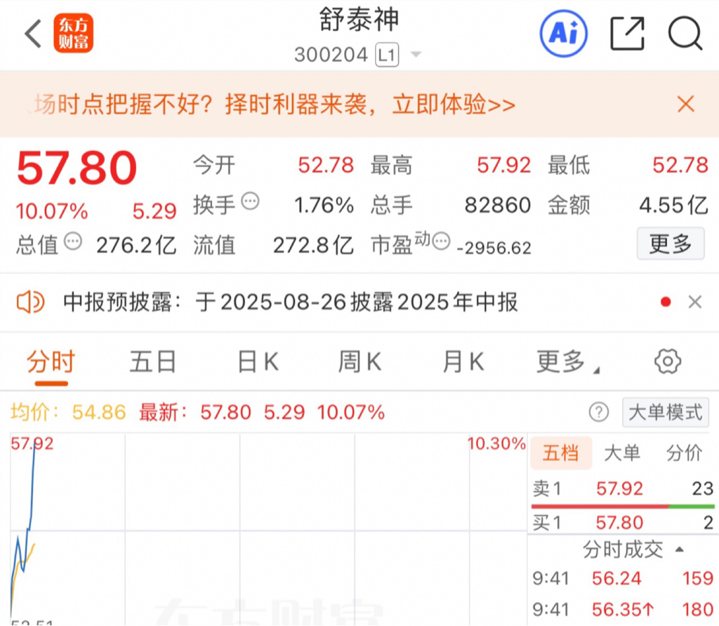Screen dimensions: 719x626
Task: Go back with the left arrow
Action: tap(33, 34)
